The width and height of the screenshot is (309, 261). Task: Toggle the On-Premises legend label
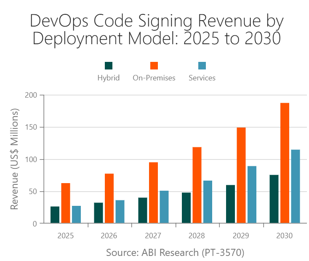pos(154,78)
